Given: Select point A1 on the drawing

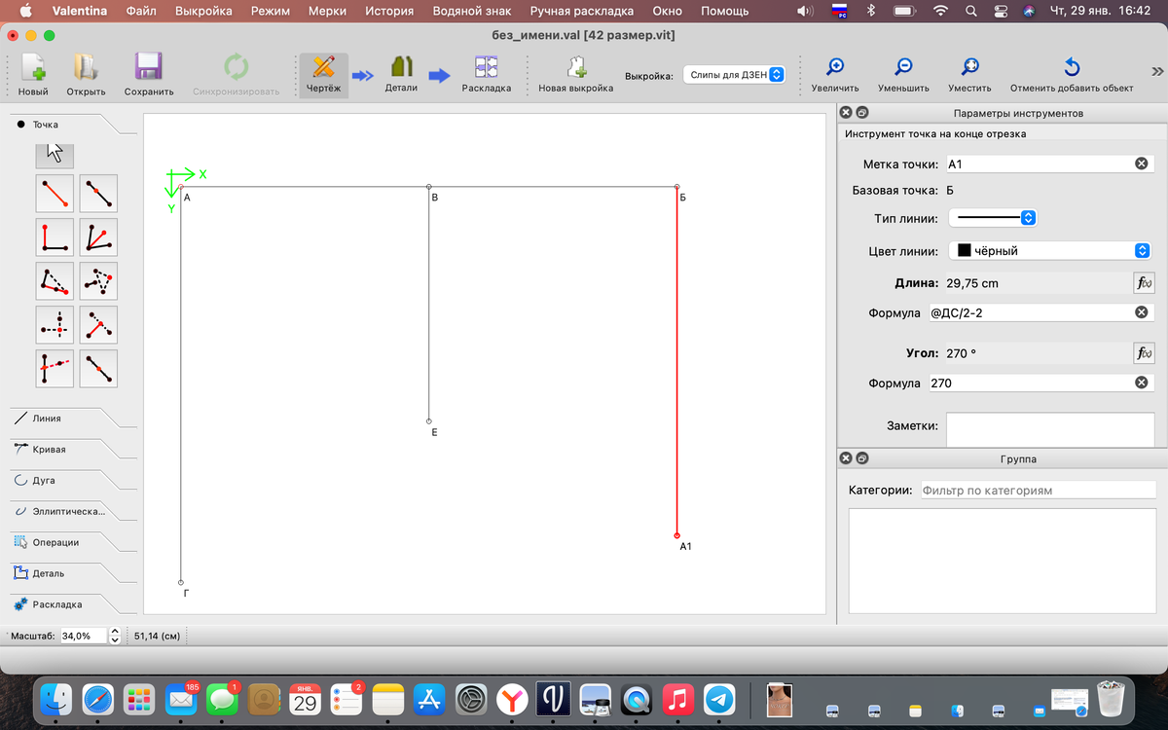Looking at the screenshot, I should point(676,535).
